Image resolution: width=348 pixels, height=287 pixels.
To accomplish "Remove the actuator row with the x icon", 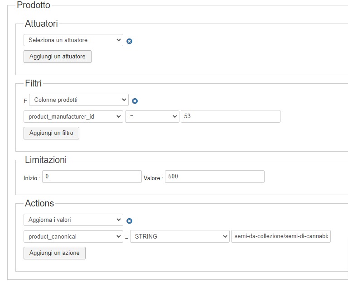I will coord(129,41).
